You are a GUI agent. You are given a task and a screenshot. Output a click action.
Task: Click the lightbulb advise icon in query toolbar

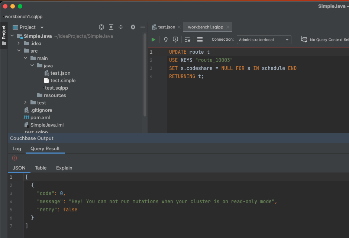(166, 40)
